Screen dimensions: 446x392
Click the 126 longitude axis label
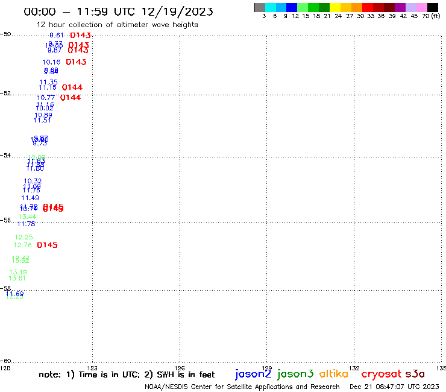[x=180, y=368]
